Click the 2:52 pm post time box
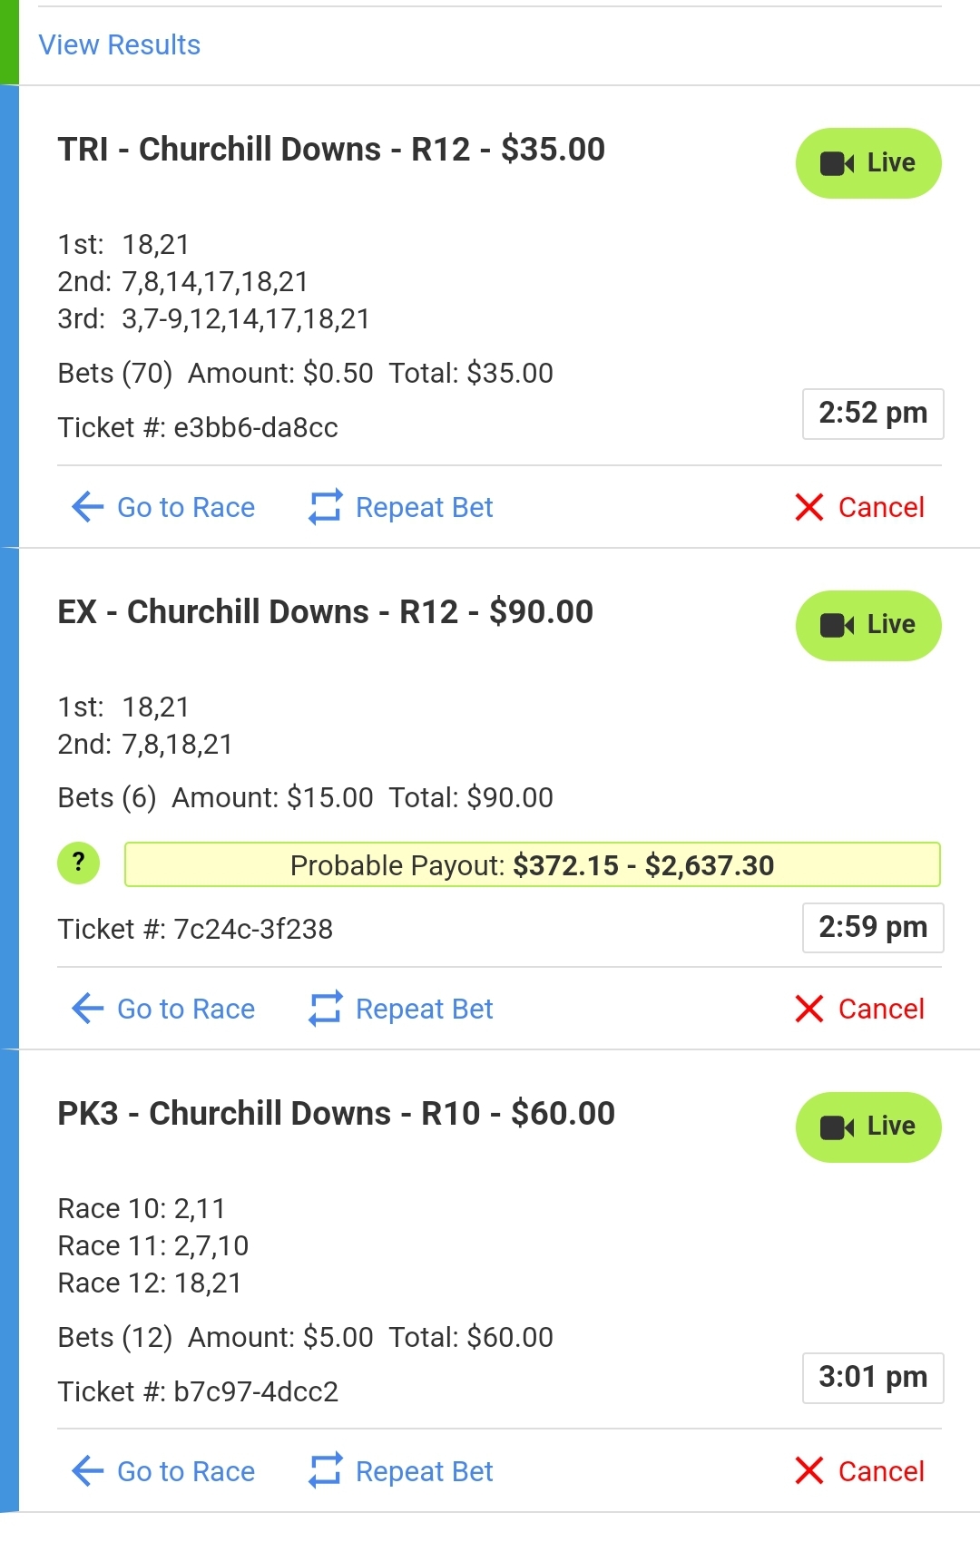980x1561 pixels. (873, 414)
